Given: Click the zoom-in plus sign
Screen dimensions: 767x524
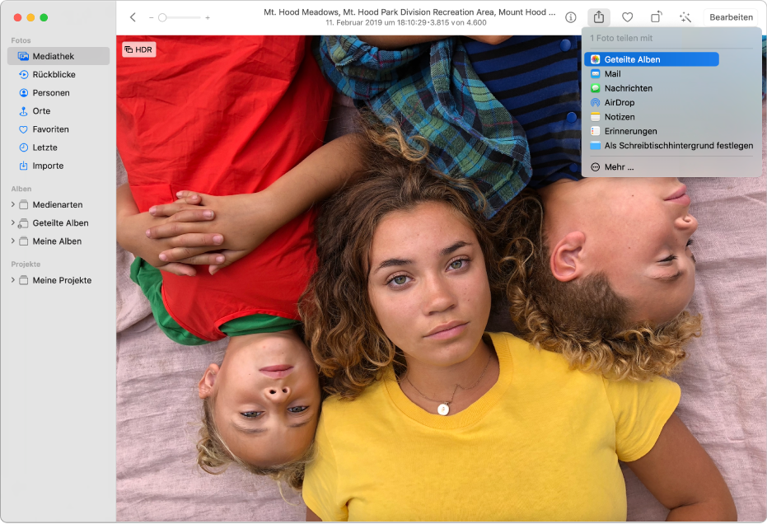Looking at the screenshot, I should [208, 17].
